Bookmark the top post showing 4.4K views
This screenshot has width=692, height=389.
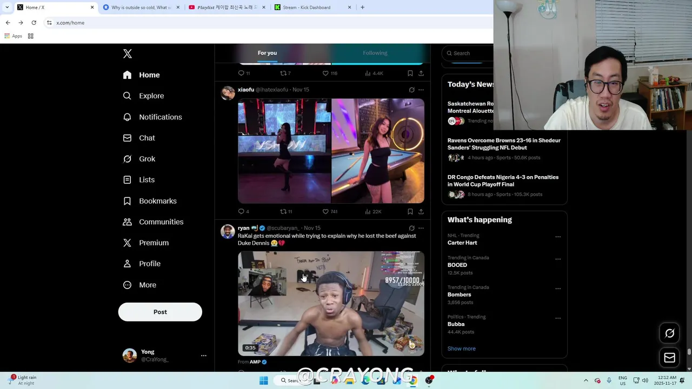(410, 73)
